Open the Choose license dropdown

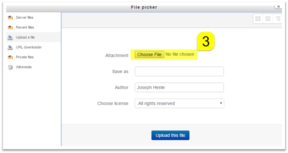179,104
